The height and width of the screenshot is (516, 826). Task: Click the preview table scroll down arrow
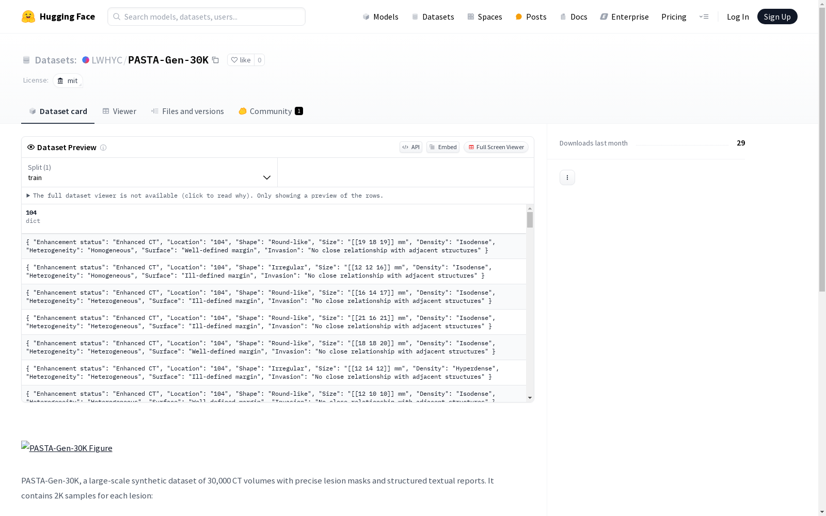(x=530, y=398)
